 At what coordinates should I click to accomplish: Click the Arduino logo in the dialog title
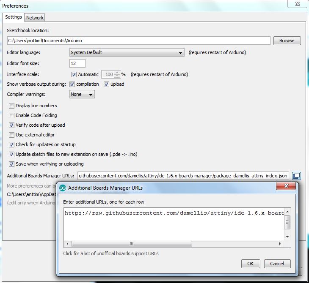pyautogui.click(x=63, y=188)
